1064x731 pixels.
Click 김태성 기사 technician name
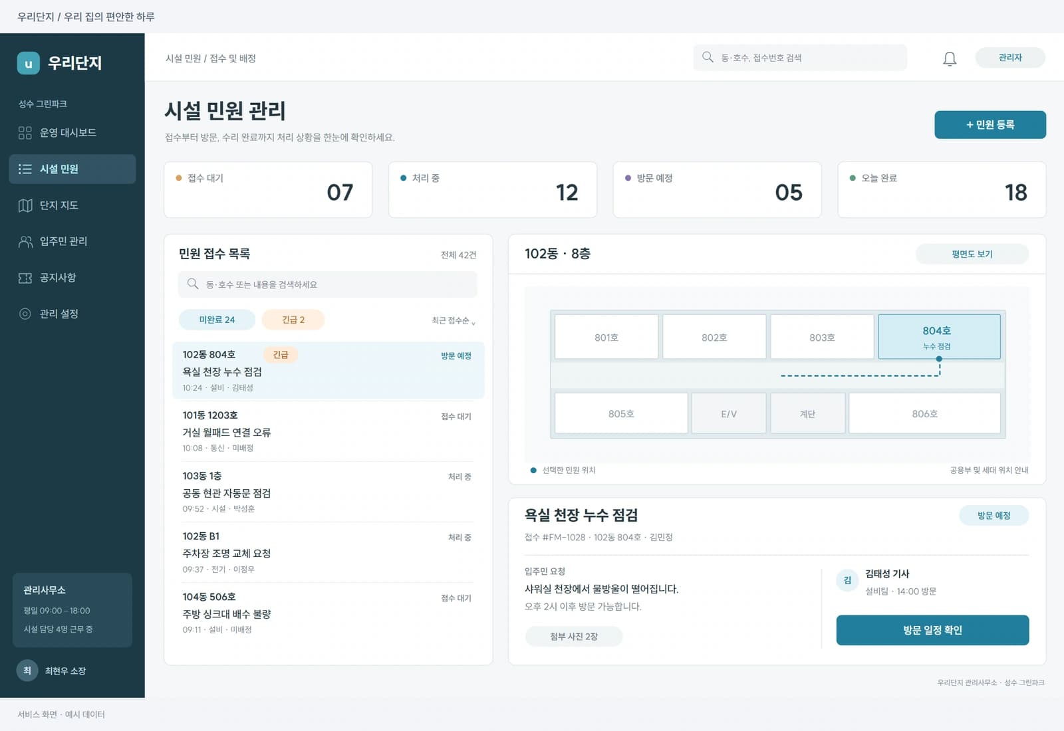pyautogui.click(x=887, y=574)
